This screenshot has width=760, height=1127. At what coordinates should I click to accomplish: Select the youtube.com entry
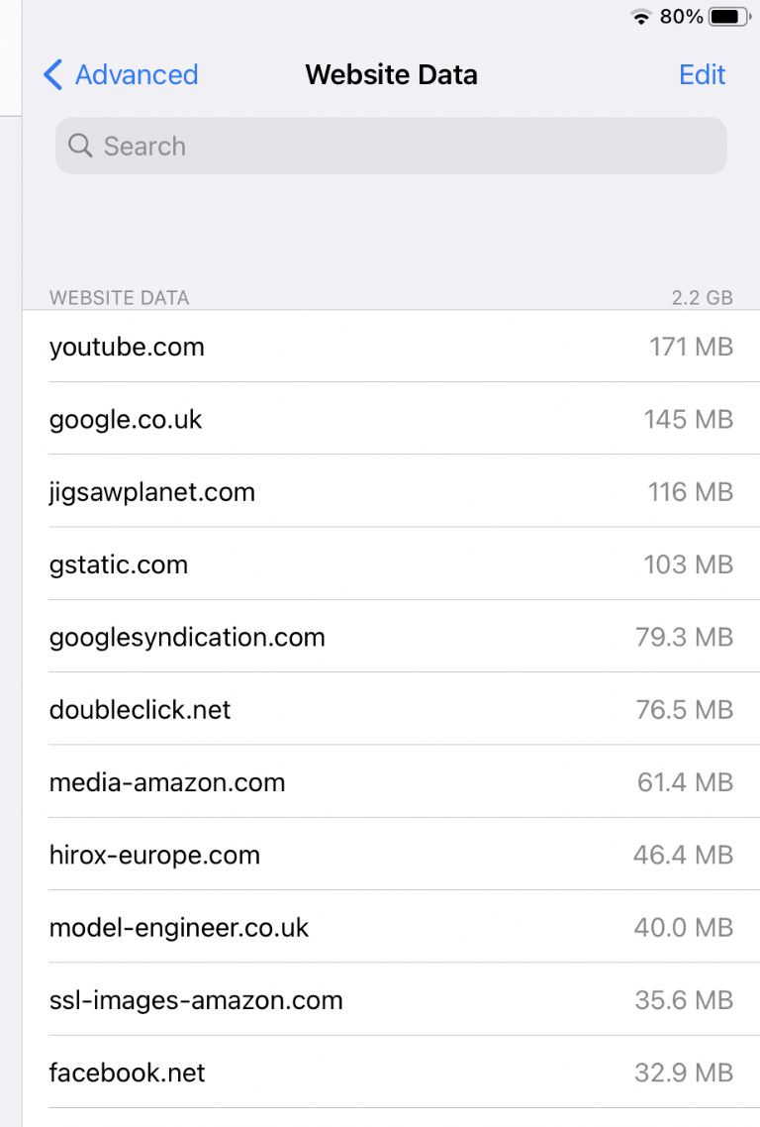tap(391, 347)
